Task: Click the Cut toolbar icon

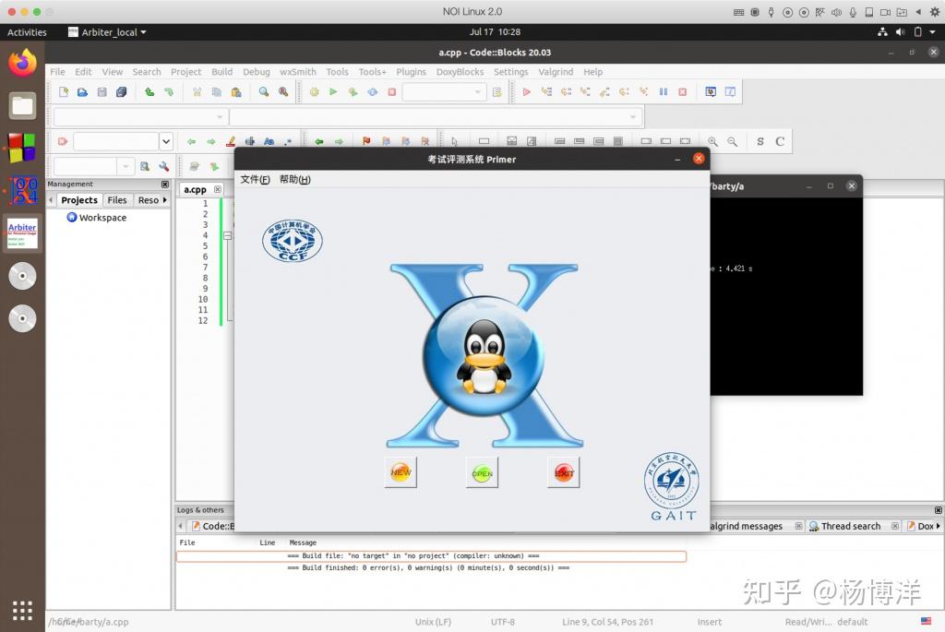Action: 197,91
